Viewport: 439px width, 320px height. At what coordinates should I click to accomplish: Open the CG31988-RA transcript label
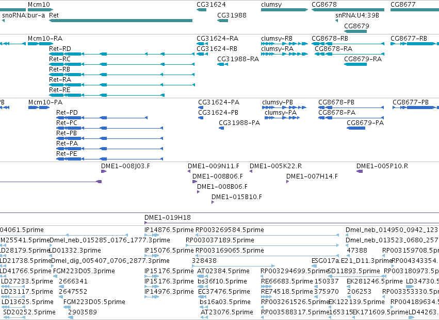[238, 59]
